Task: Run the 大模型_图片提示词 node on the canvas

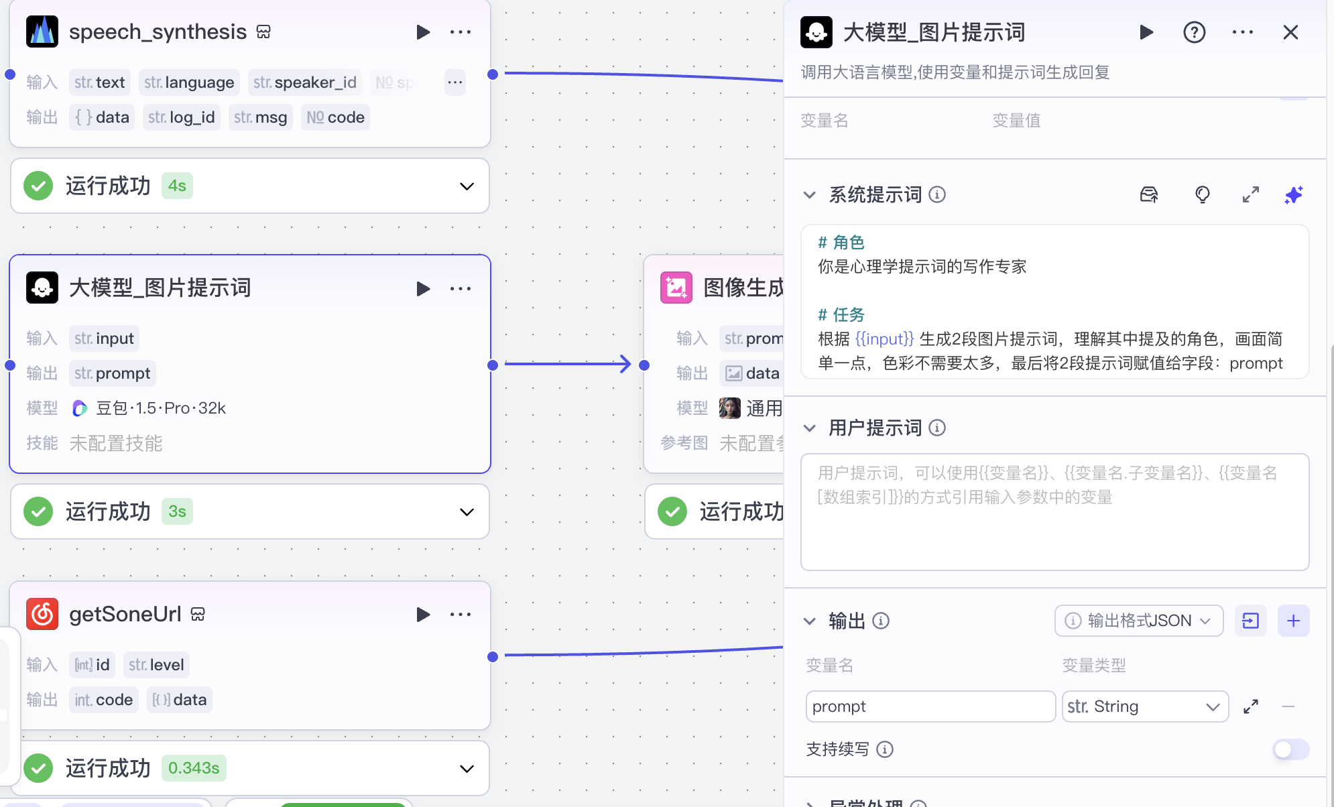Action: (424, 288)
